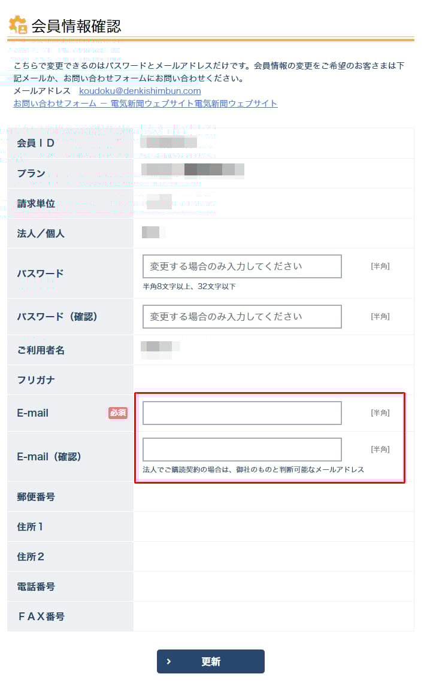The image size is (427, 686).
Task: Focus the パスワード input field
Action: [x=242, y=266]
